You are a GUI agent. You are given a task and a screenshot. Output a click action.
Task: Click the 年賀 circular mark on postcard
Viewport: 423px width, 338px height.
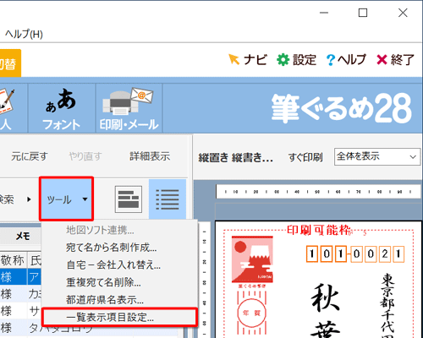(252, 313)
